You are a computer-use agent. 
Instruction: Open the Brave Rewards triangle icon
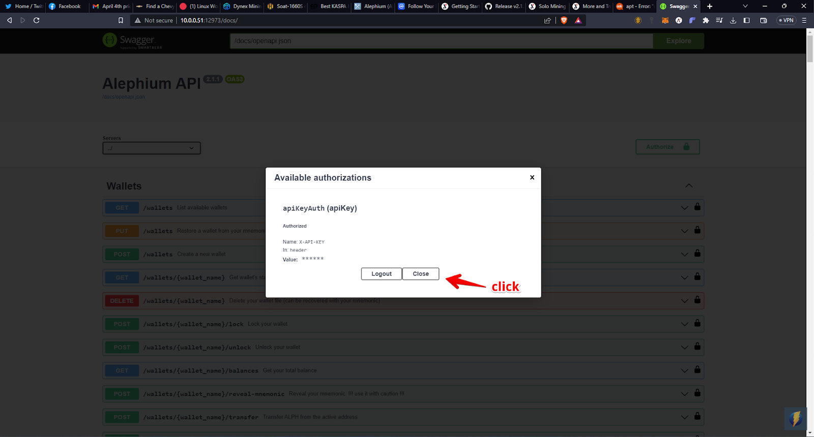pyautogui.click(x=578, y=20)
